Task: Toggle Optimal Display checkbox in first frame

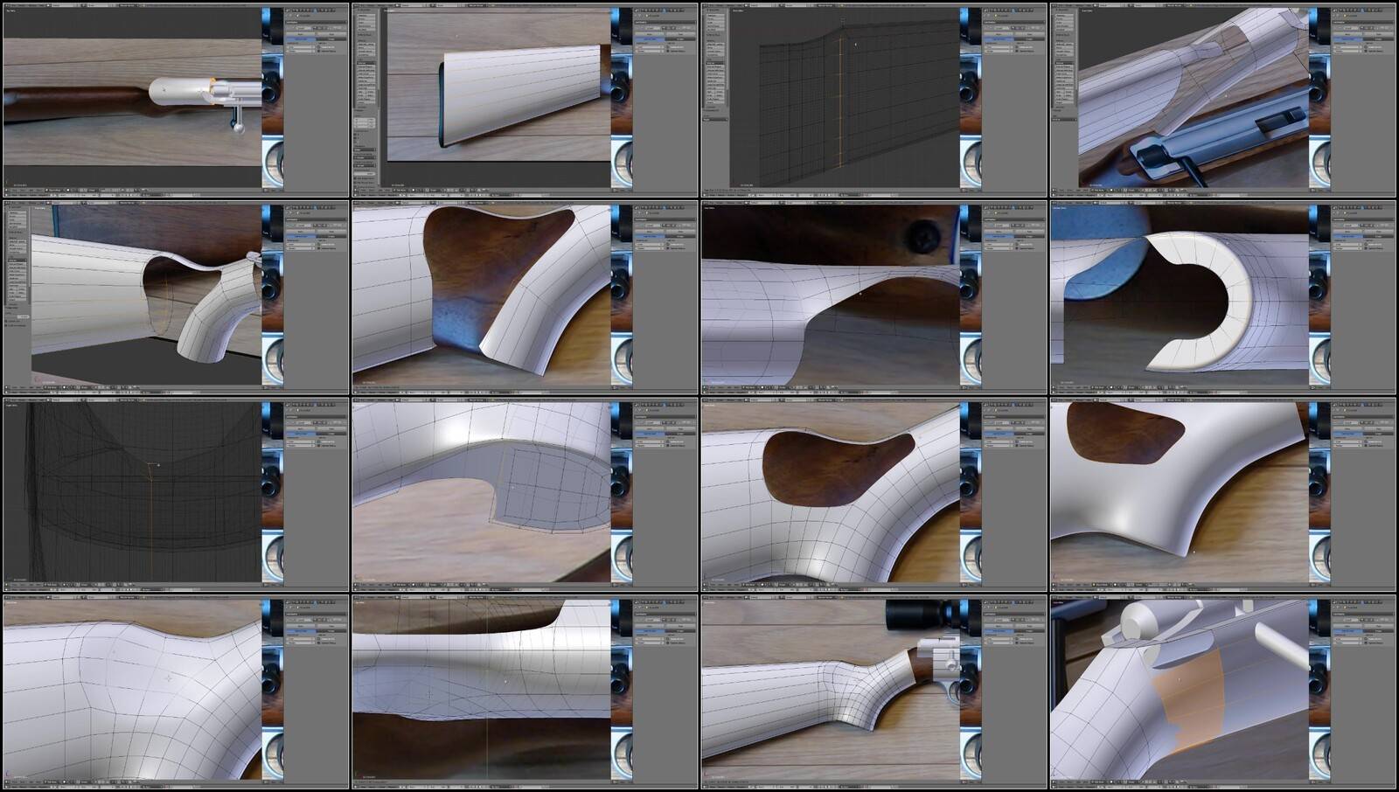Action: [318, 51]
